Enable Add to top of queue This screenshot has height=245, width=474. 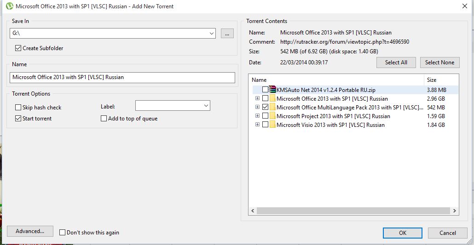coord(104,119)
